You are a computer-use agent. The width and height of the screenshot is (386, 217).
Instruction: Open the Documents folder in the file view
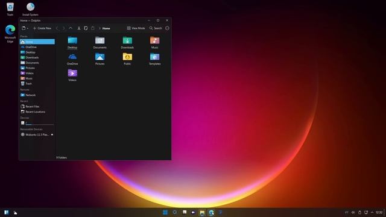[100, 42]
